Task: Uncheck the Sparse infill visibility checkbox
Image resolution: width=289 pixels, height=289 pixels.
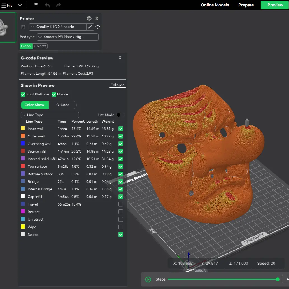Action: (x=121, y=151)
